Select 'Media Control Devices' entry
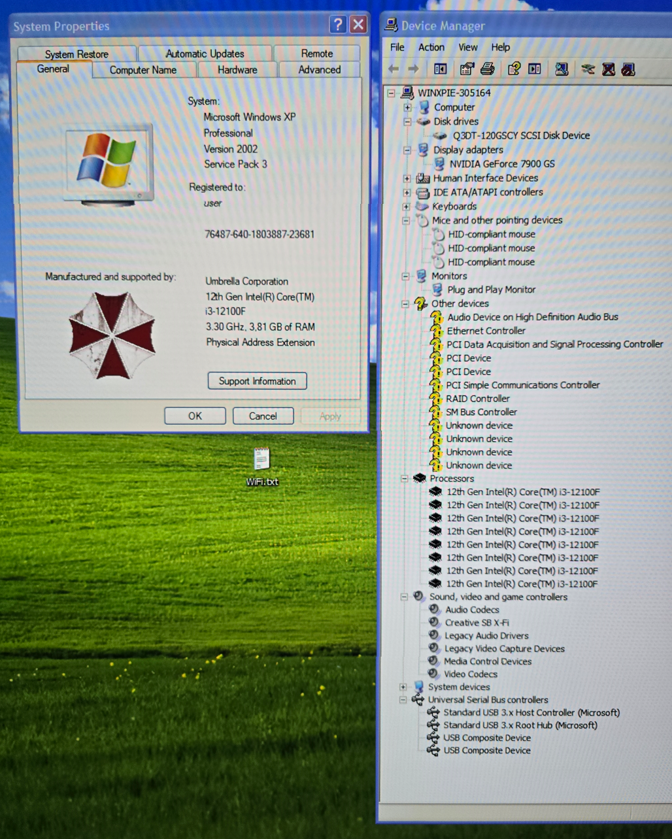 pyautogui.click(x=488, y=661)
